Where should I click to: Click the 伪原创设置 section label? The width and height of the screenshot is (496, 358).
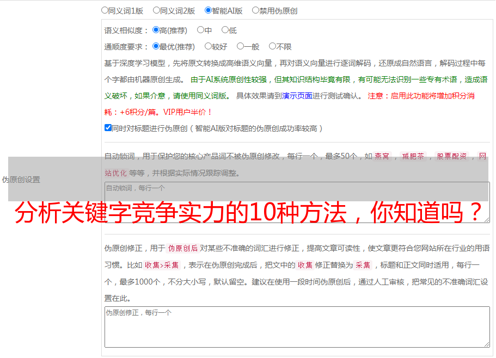pos(21,180)
